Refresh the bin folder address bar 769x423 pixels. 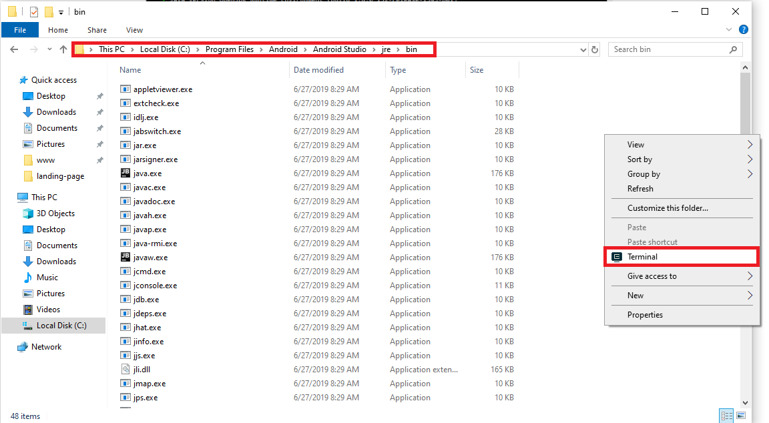coord(595,49)
